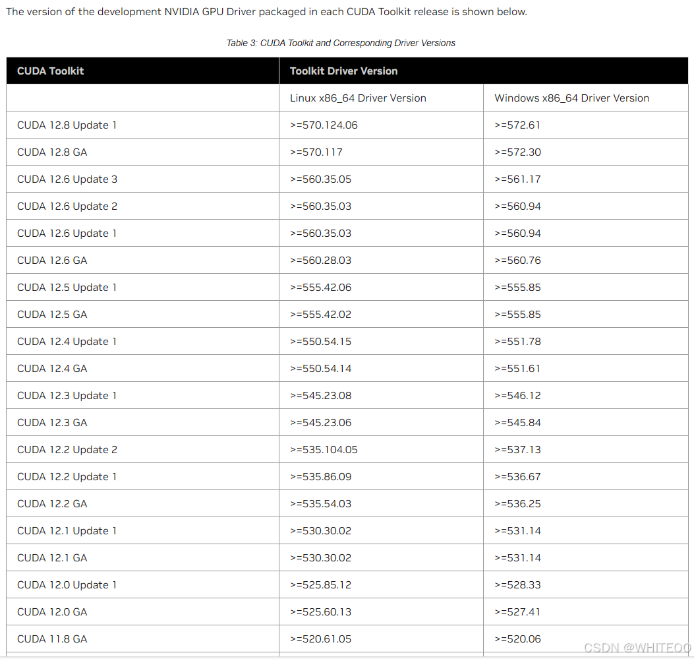Click the value '>=536.67'
The height and width of the screenshot is (659, 694).
517,476
